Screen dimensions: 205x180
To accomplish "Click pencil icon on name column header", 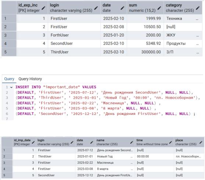I will point(131,142).
